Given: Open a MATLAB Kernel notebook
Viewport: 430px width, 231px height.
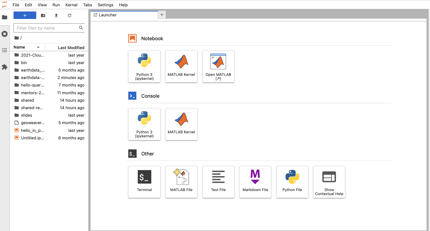Looking at the screenshot, I should pos(181,66).
